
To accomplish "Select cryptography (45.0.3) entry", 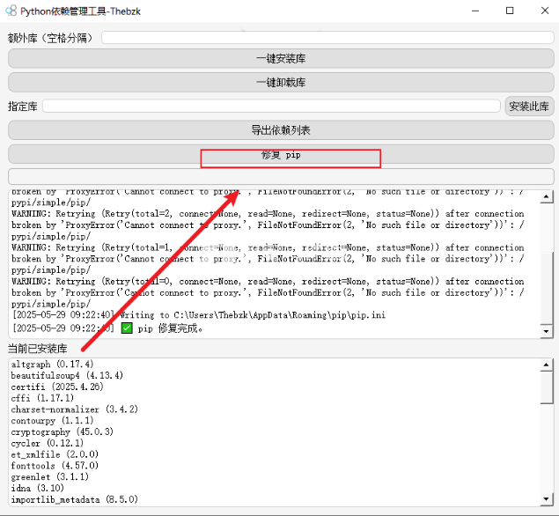I will (x=62, y=431).
